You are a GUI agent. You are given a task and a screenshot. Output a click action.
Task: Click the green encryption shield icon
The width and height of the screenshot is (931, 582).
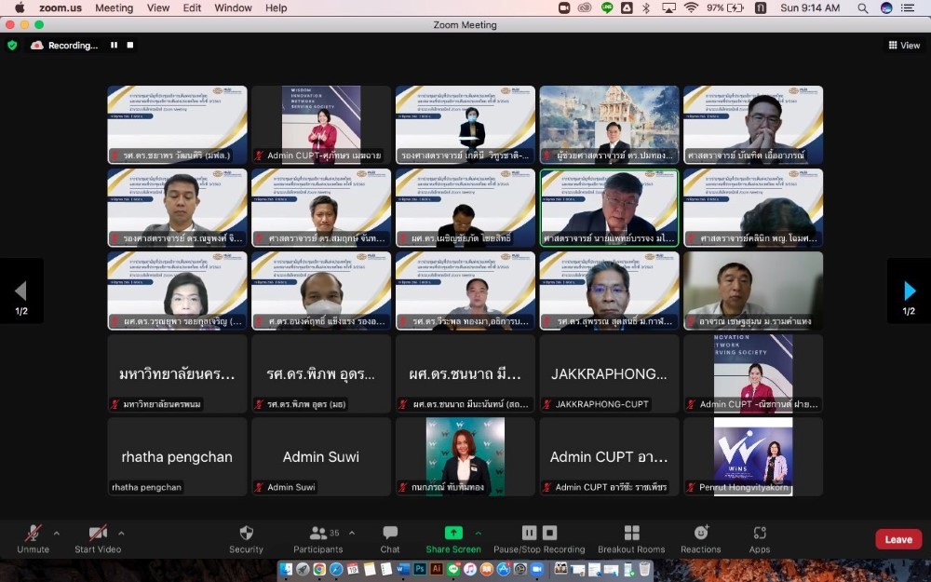pos(12,45)
